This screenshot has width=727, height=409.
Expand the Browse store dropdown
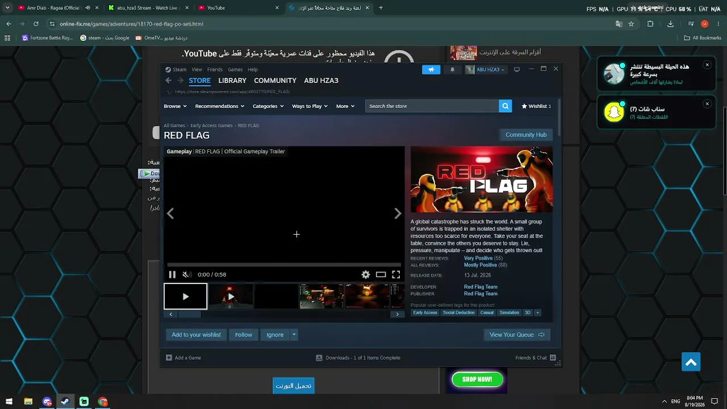coord(175,106)
